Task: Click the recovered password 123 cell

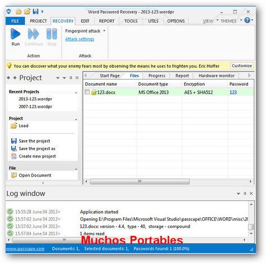Action: [x=233, y=93]
